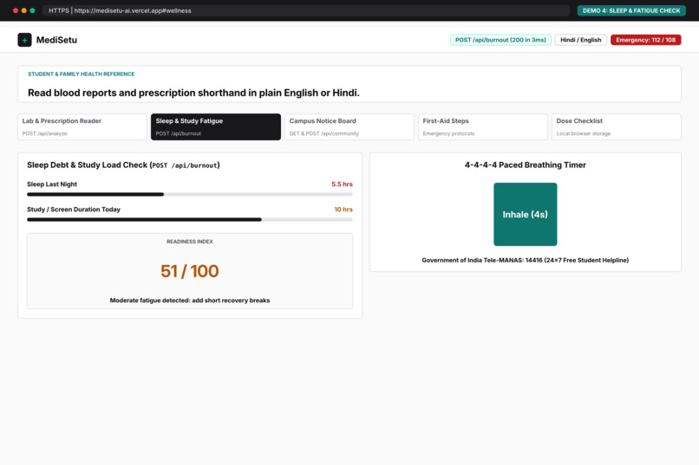Click the Tele-MANAS 14416 helpline text
The image size is (699, 465).
(526, 261)
